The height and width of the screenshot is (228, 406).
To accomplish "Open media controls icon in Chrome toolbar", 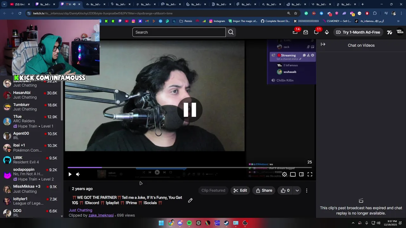I will point(386,13).
